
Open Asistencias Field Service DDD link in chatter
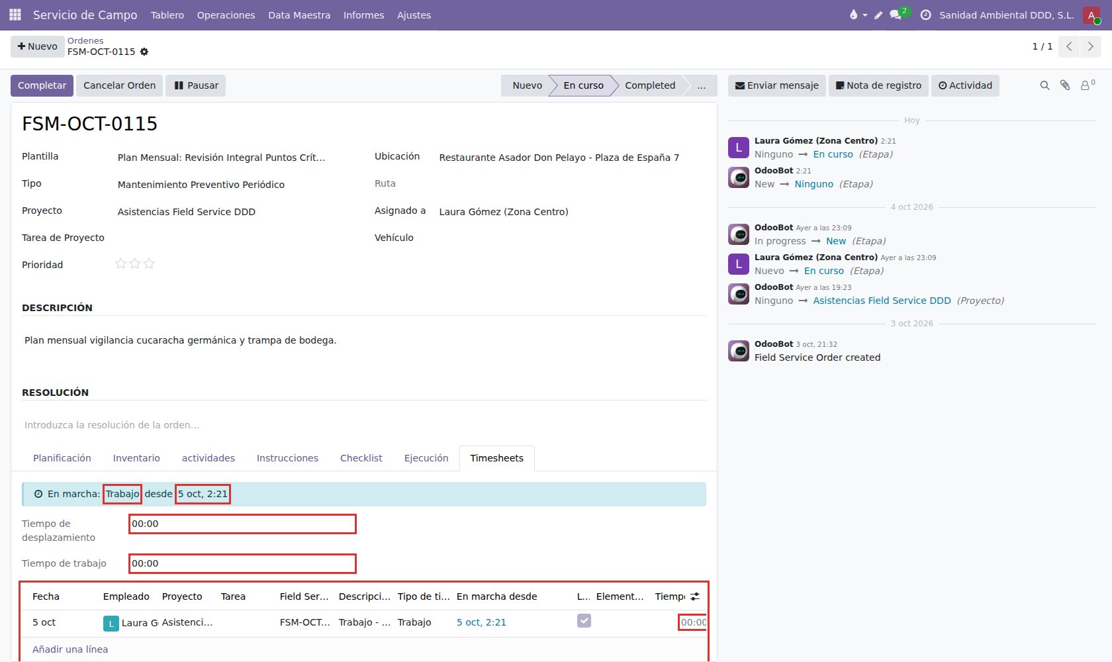pyautogui.click(x=882, y=301)
